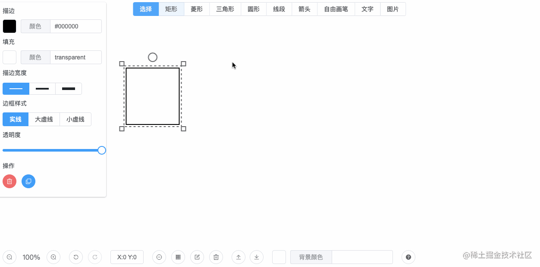Select the 选择 tool tab
This screenshot has height=267, width=540.
pyautogui.click(x=146, y=9)
